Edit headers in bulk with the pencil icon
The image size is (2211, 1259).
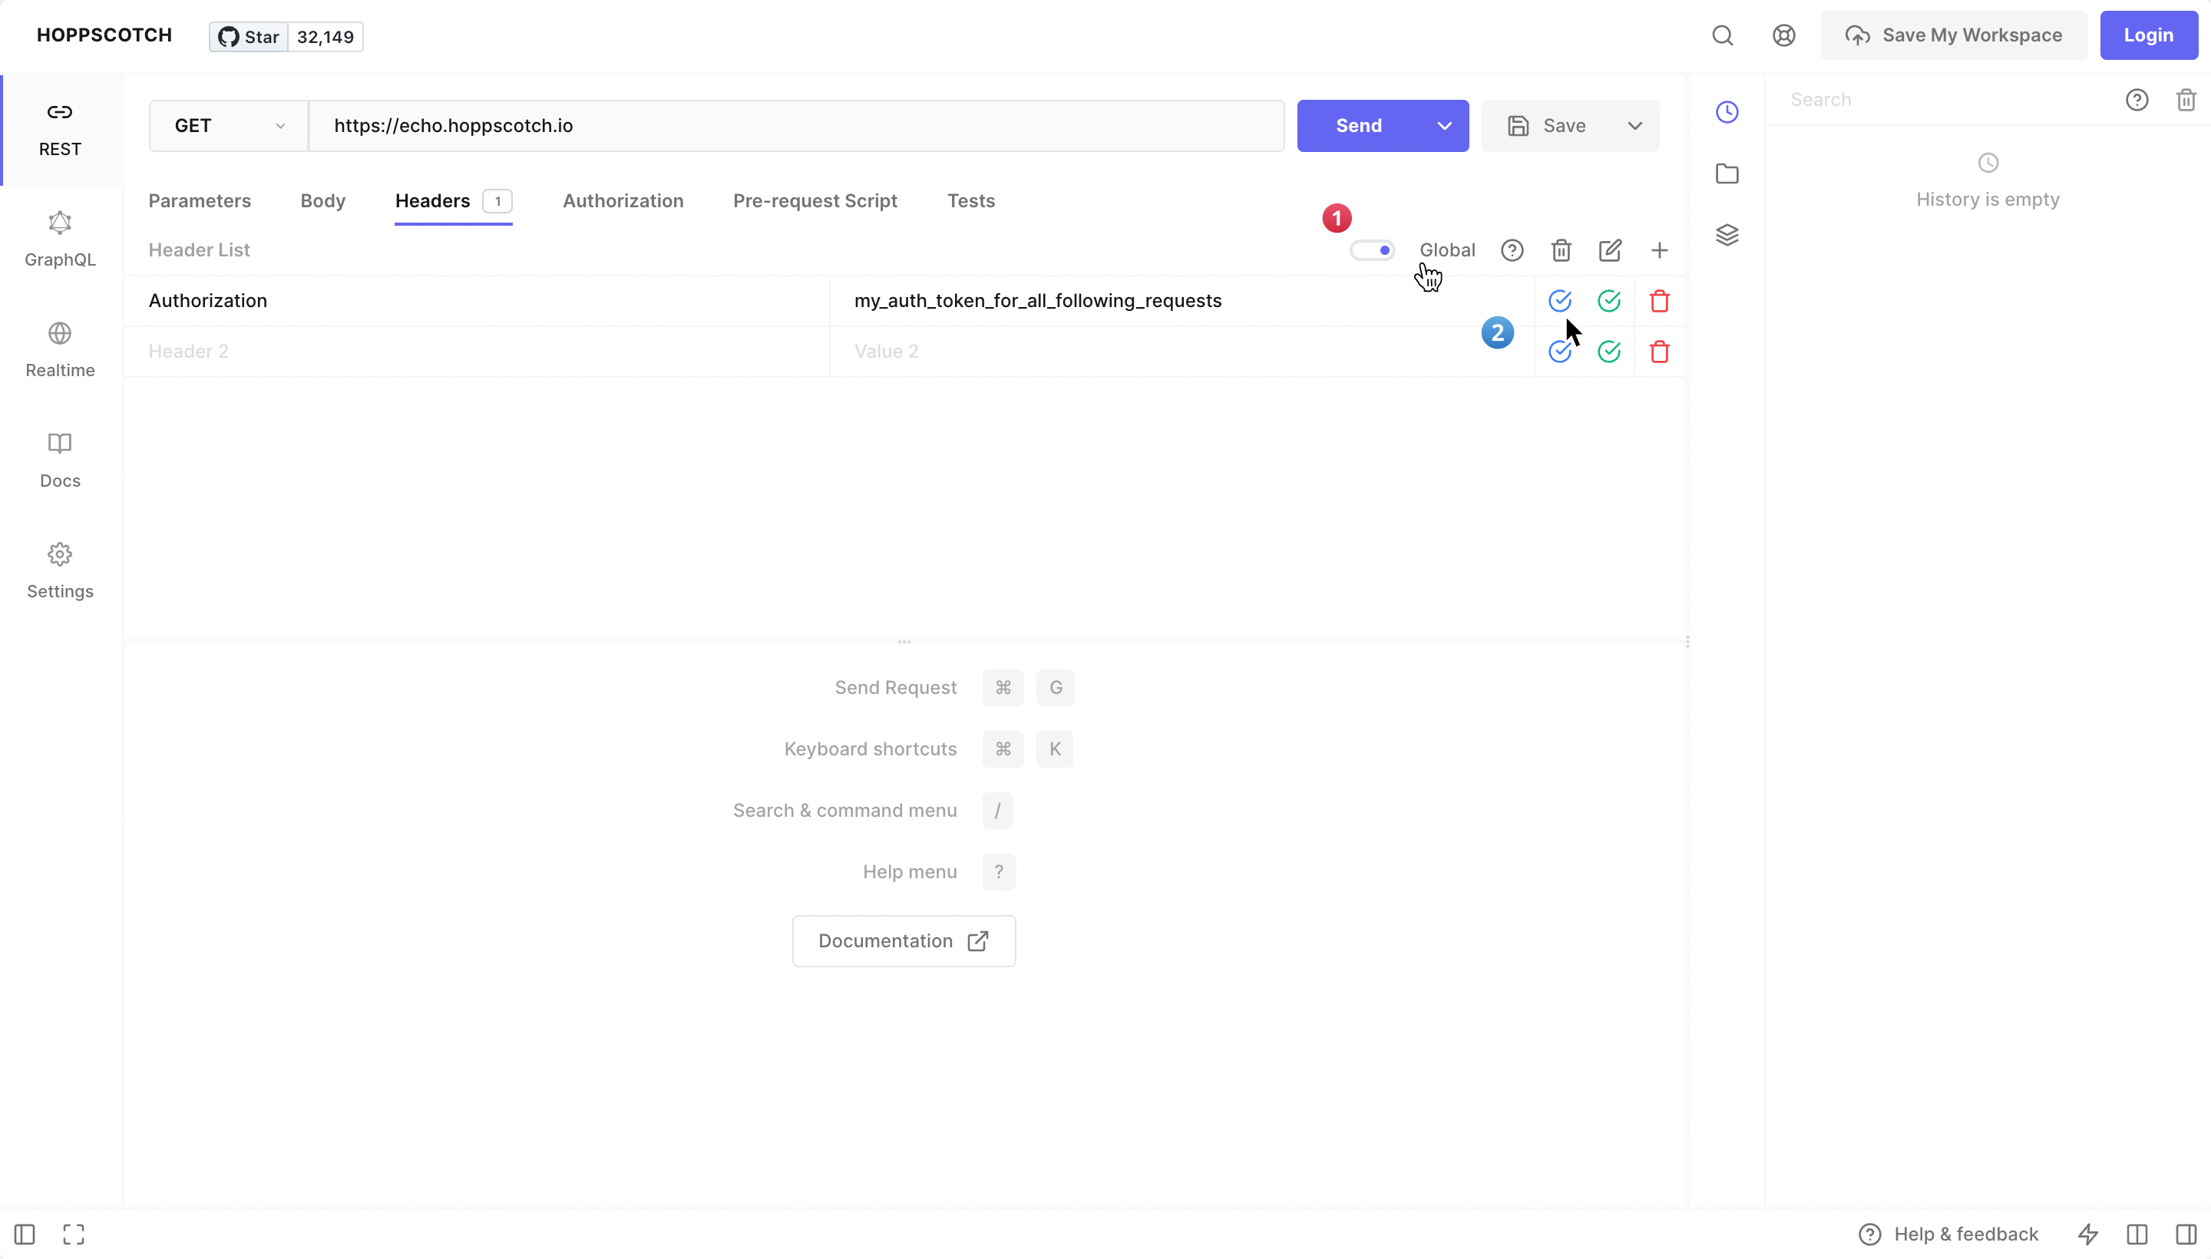1609,250
